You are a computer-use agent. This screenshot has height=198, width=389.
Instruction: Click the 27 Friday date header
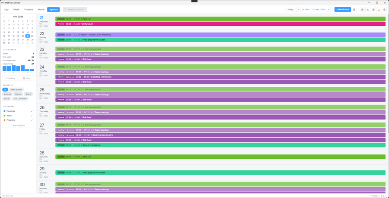coord(44,129)
